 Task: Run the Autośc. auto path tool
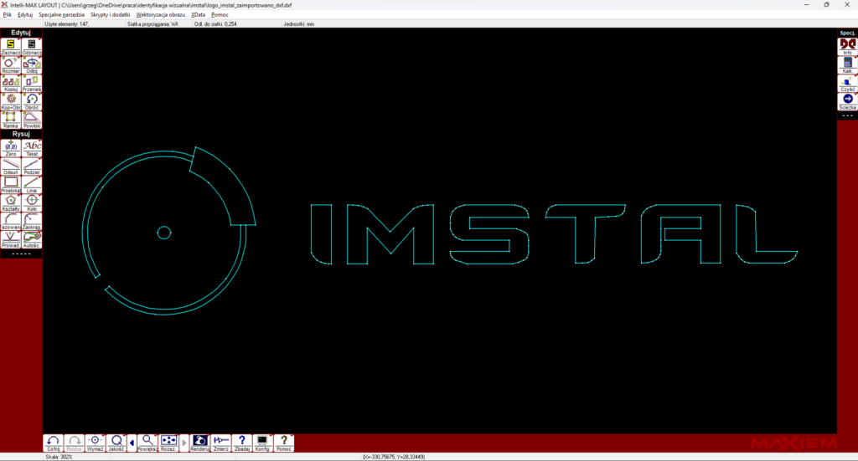point(32,240)
